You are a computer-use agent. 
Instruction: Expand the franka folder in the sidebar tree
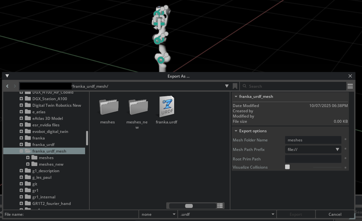click(21, 138)
